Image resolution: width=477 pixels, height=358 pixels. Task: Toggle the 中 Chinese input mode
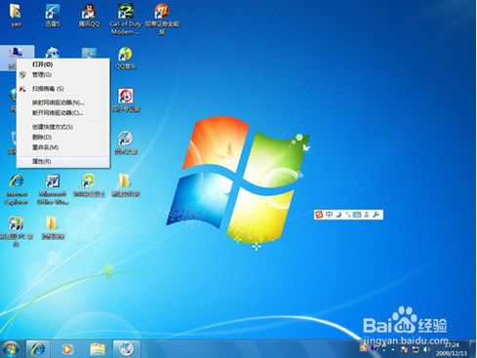tap(329, 215)
